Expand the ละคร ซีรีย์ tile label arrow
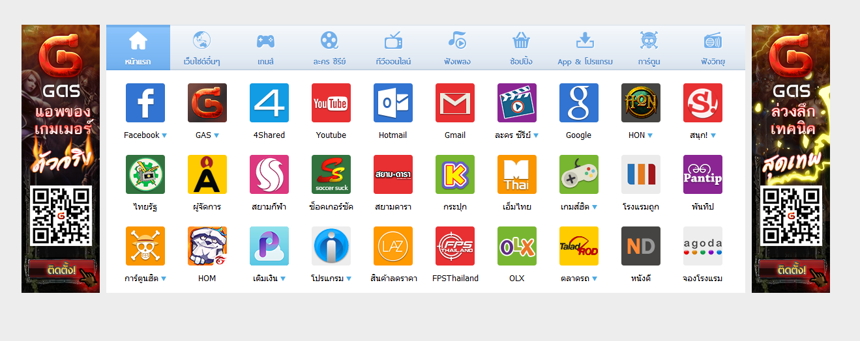Image resolution: width=860 pixels, height=341 pixels. 536,135
